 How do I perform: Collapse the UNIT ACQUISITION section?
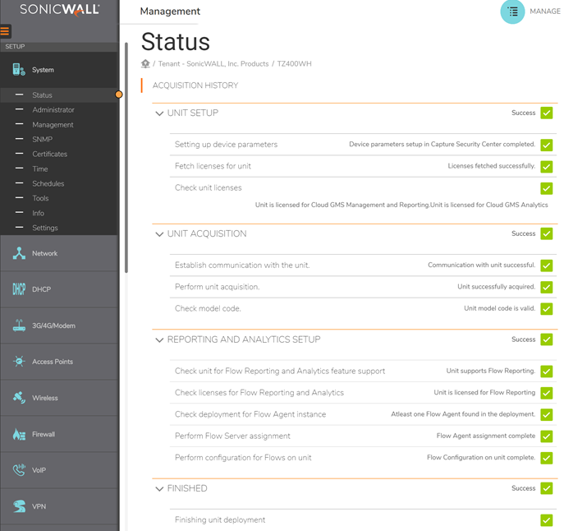(x=159, y=234)
